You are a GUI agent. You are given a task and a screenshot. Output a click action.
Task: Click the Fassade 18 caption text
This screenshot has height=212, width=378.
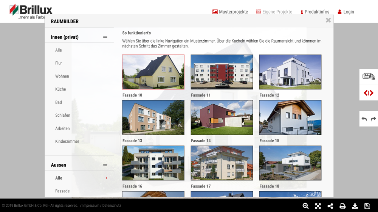(269, 186)
